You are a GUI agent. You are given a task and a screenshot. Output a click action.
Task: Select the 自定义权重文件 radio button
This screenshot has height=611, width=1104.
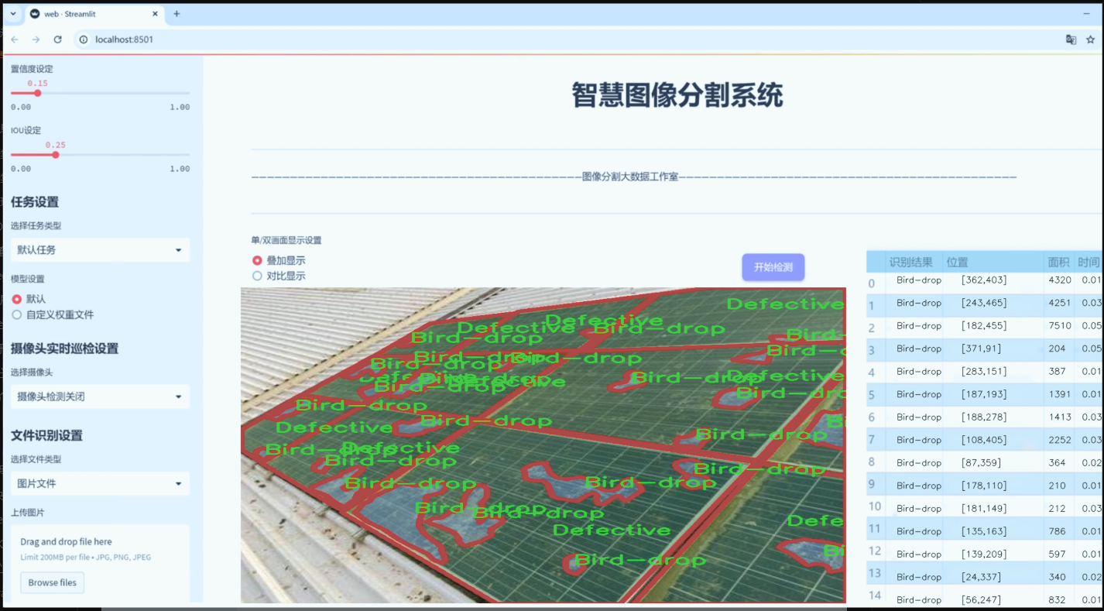click(16, 315)
